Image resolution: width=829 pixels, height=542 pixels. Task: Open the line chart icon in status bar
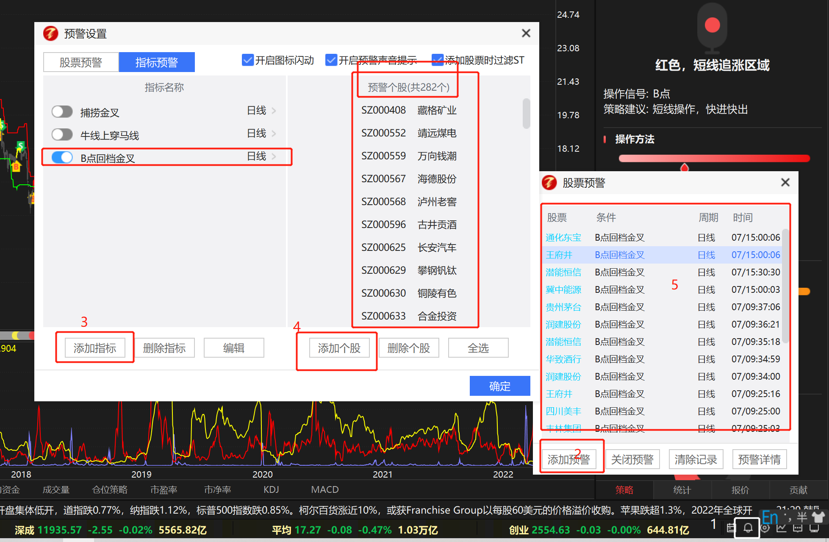[x=782, y=528]
